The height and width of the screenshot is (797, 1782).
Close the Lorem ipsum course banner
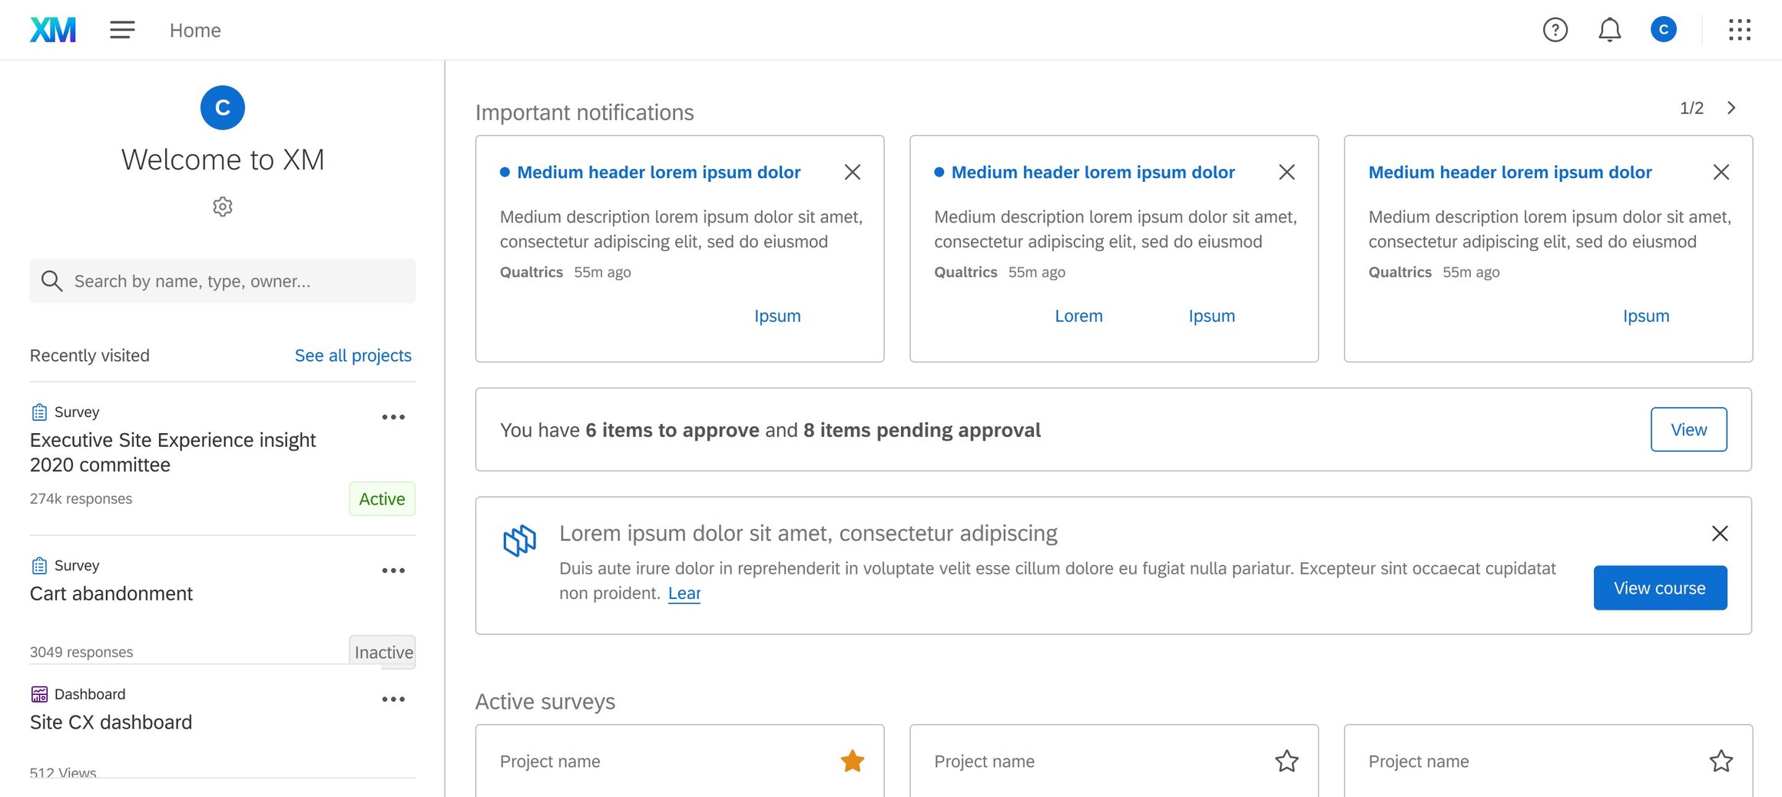click(x=1720, y=534)
